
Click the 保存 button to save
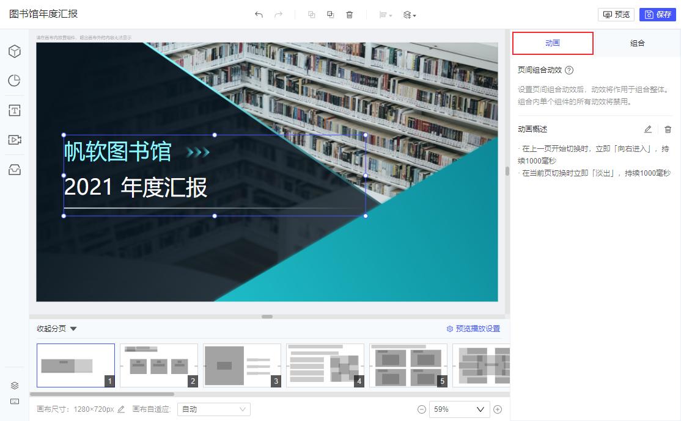tap(657, 14)
